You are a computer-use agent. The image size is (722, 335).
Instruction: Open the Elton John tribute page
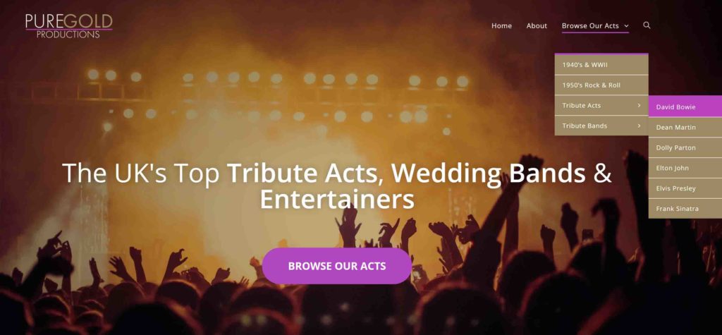click(685, 168)
